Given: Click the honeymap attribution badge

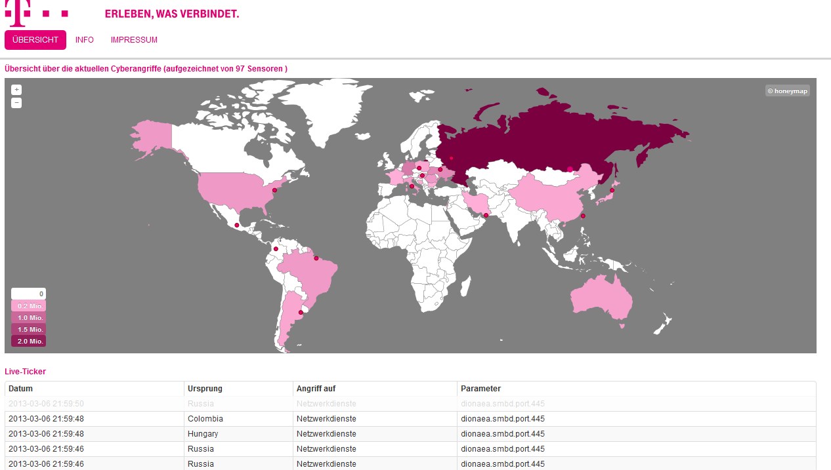Looking at the screenshot, I should 787,91.
